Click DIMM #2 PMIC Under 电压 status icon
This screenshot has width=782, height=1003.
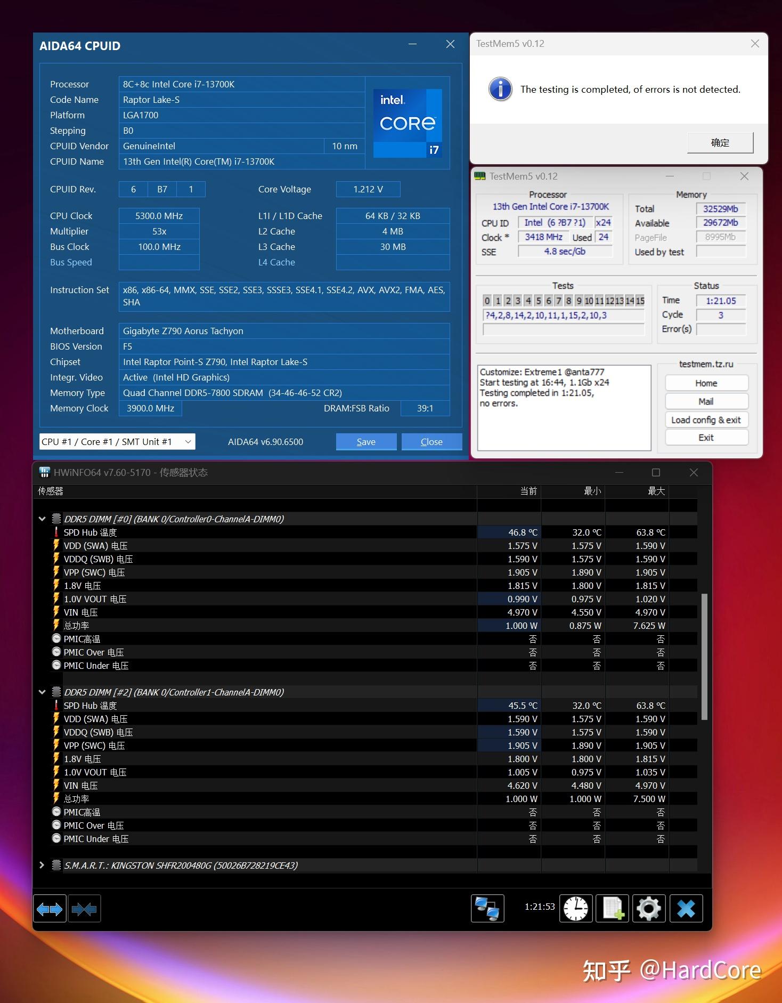(x=56, y=838)
